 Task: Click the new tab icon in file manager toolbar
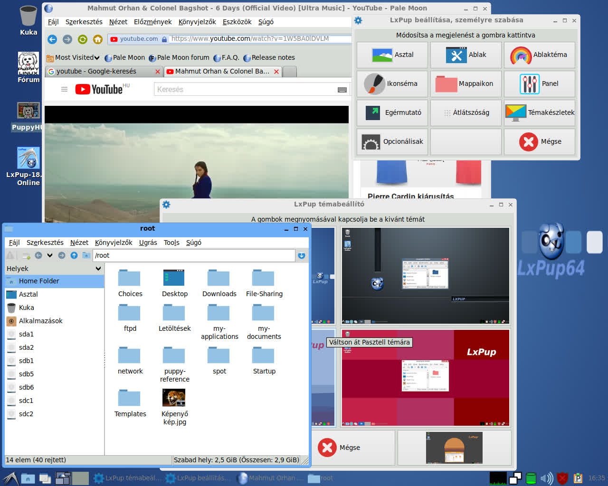[x=26, y=255]
